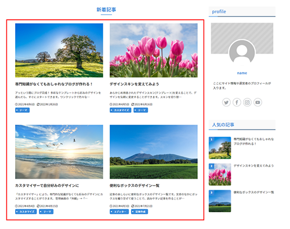The height and width of the screenshot is (229, 290).
Task: Click the updated date 2021年4月15日
Action: 49,206
